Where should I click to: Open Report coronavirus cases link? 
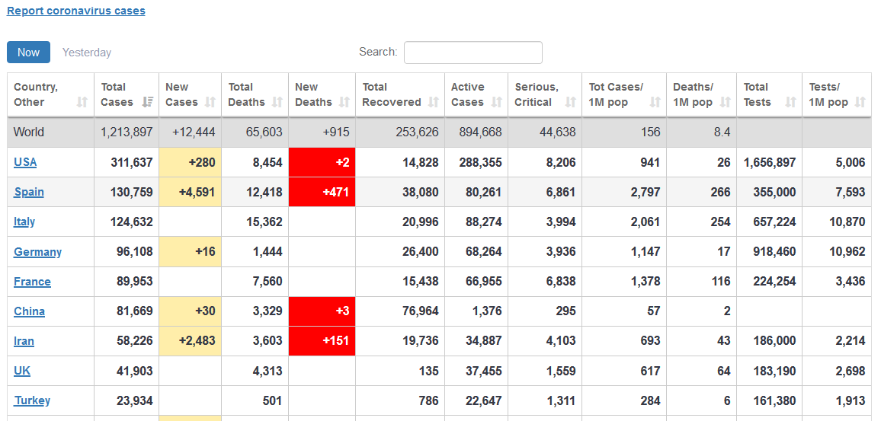pyautogui.click(x=76, y=11)
